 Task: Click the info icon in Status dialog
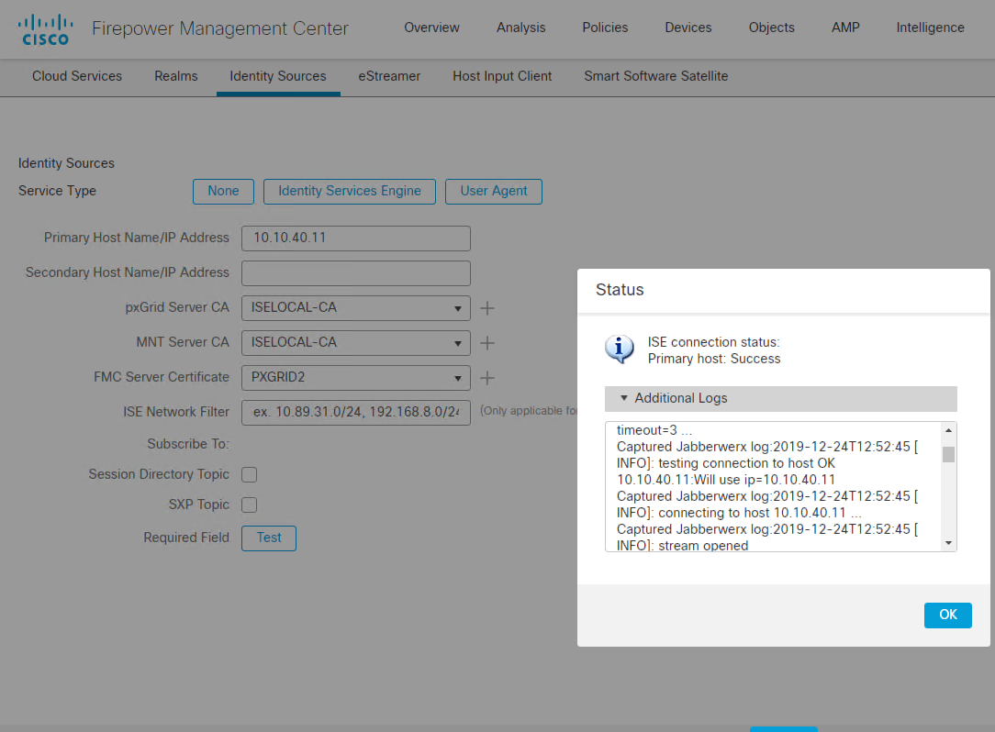click(620, 349)
